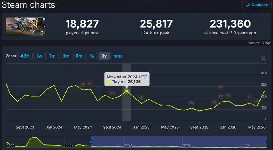Click the 2025 label in navigator

pyautogui.click(x=187, y=146)
